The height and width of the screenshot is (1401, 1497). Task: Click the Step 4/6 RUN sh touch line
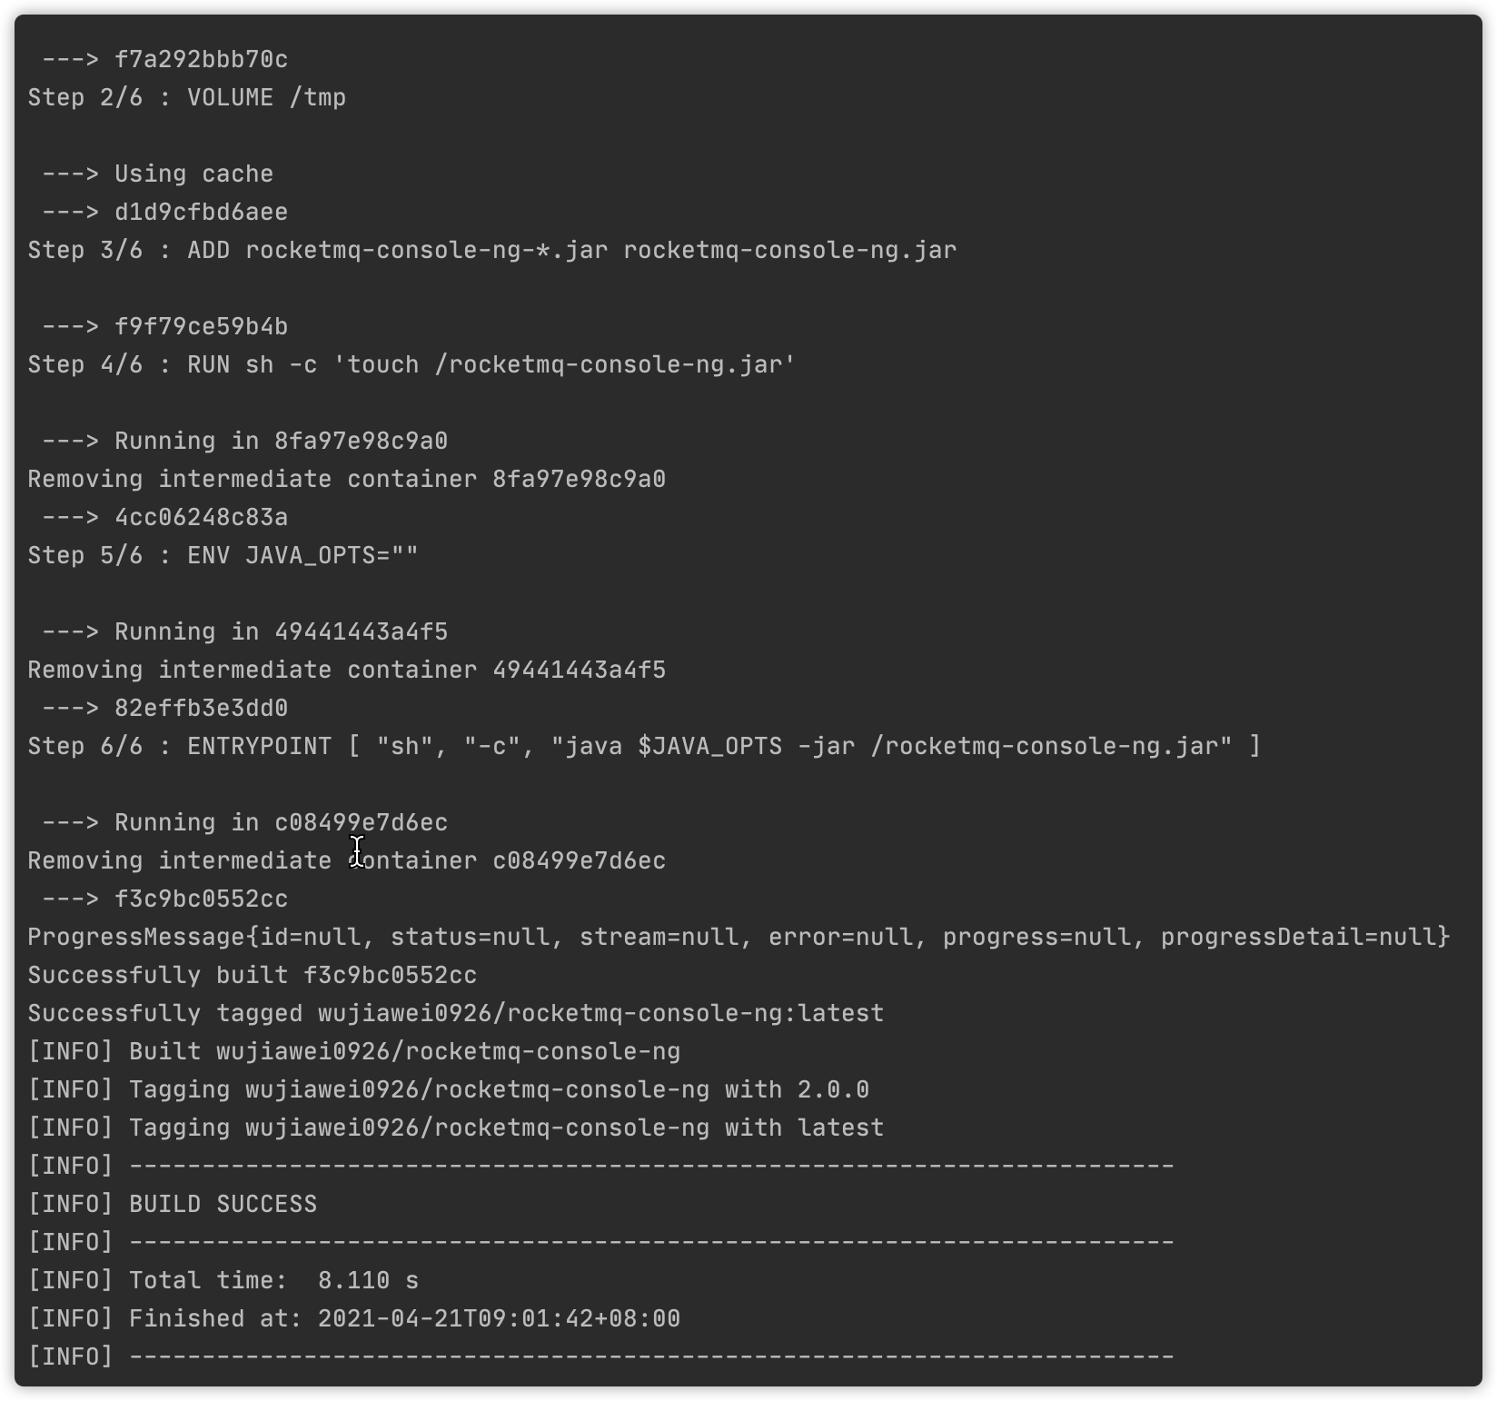tap(411, 364)
